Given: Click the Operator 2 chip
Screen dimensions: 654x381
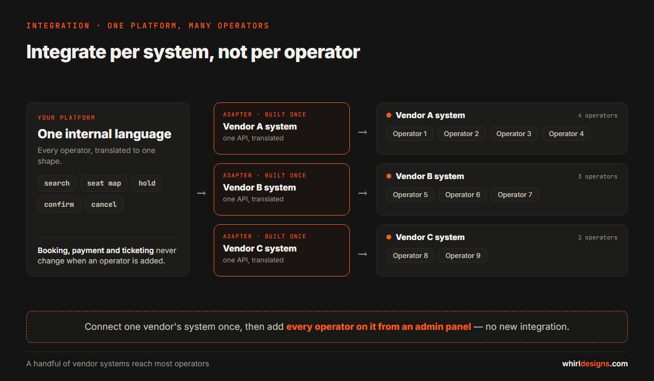Looking at the screenshot, I should click(462, 134).
